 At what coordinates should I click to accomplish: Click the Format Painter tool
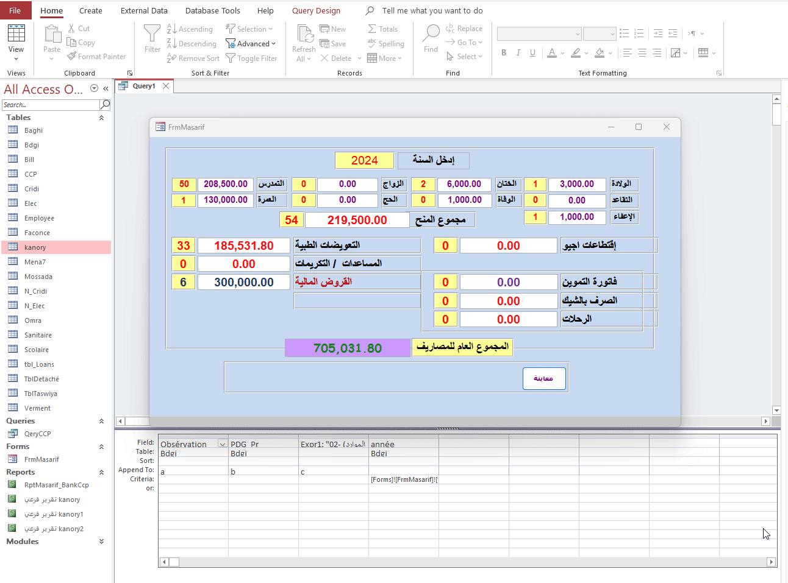(96, 57)
